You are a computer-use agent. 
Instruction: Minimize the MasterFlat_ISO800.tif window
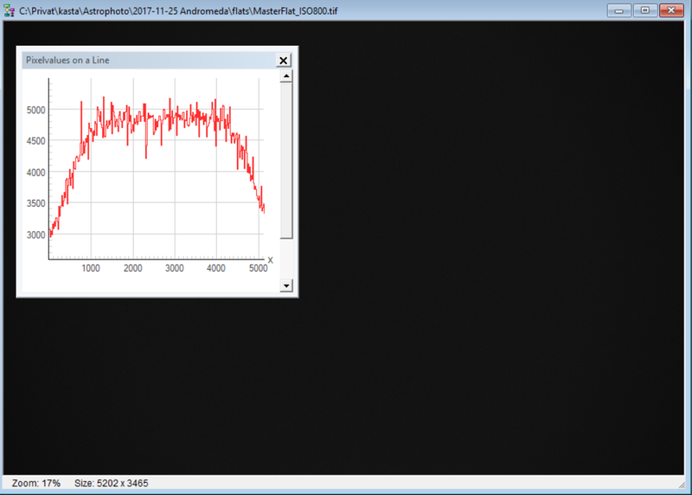click(x=618, y=10)
